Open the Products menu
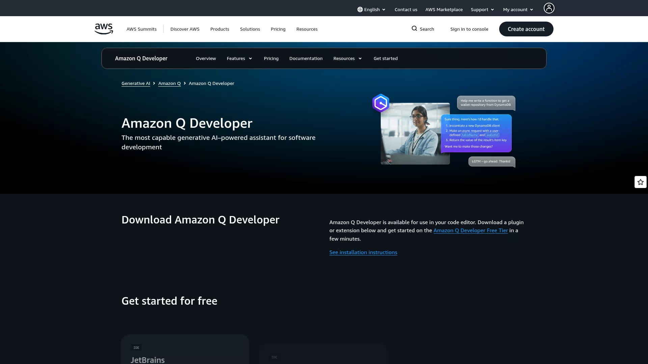 (220, 29)
